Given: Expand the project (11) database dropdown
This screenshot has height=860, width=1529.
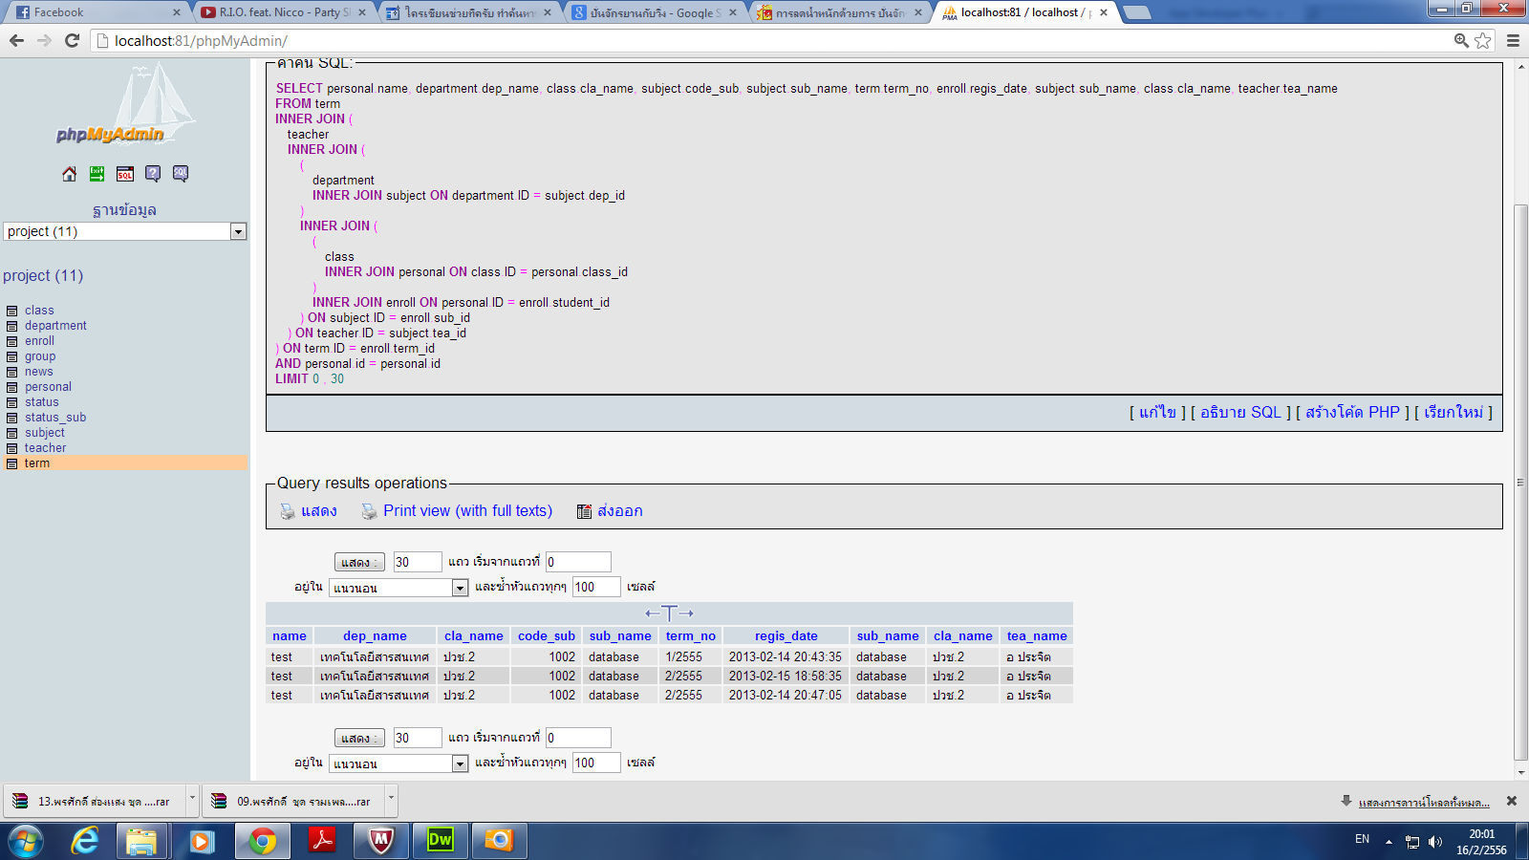Looking at the screenshot, I should click(238, 232).
